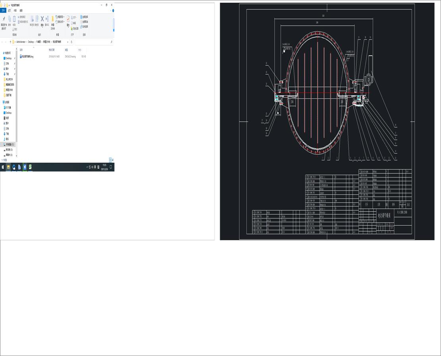
Task: Sort by the Name column header
Action: [x=21, y=50]
